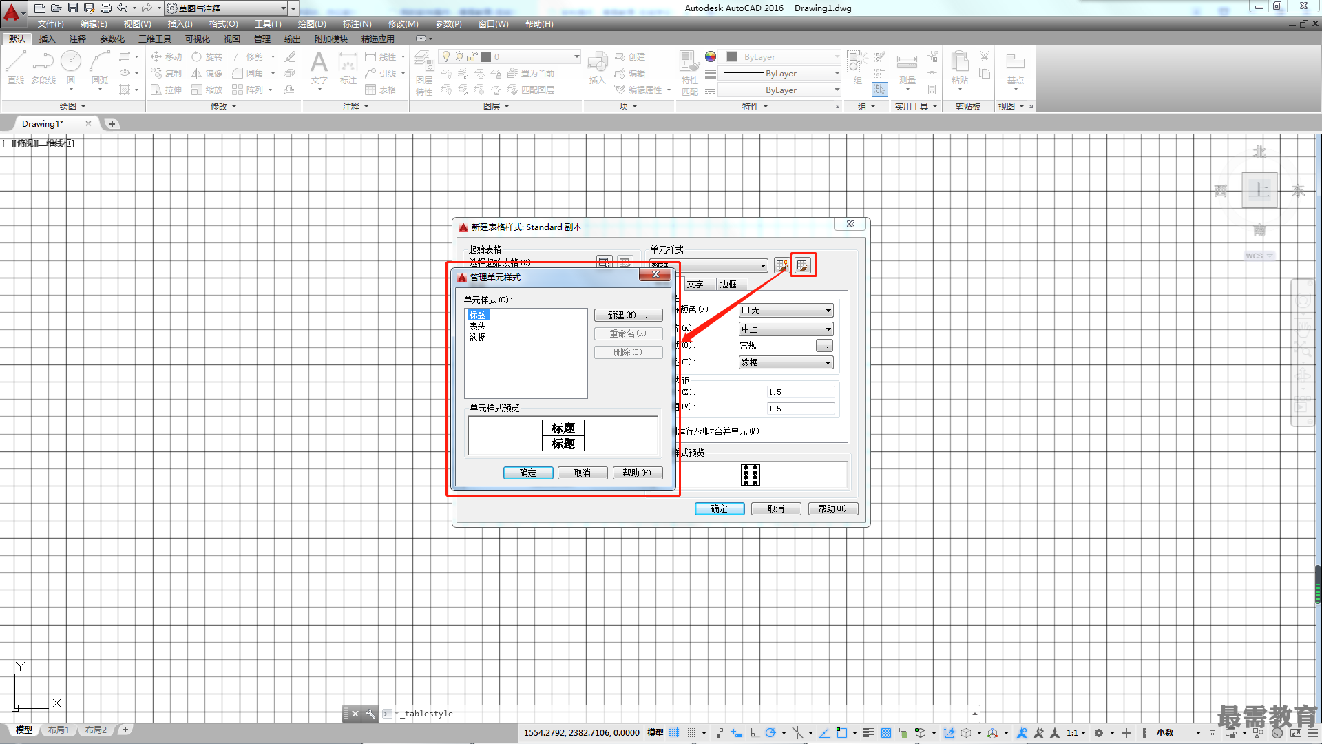
Task: Open the alignment 中上 dropdown
Action: pyautogui.click(x=786, y=329)
